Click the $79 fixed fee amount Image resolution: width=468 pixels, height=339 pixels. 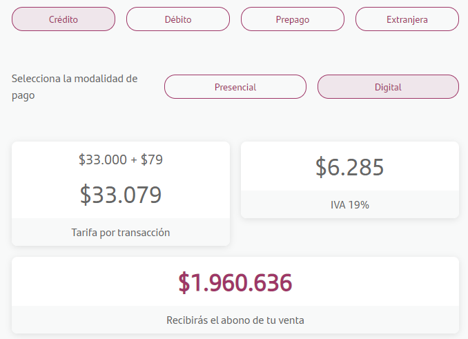click(152, 159)
